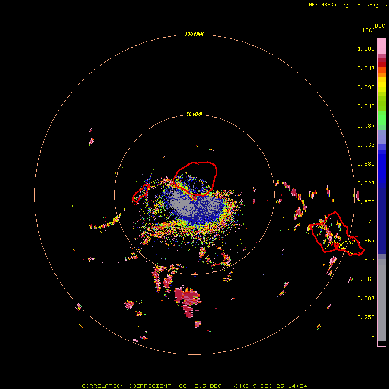Click the red outlined polygon at the eastern edge
This screenshot has height=389, width=389.
(x=336, y=234)
